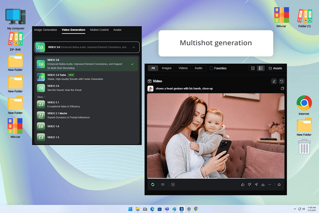
Task: Click the prompt reference image thumbnail
Action: coord(150,89)
